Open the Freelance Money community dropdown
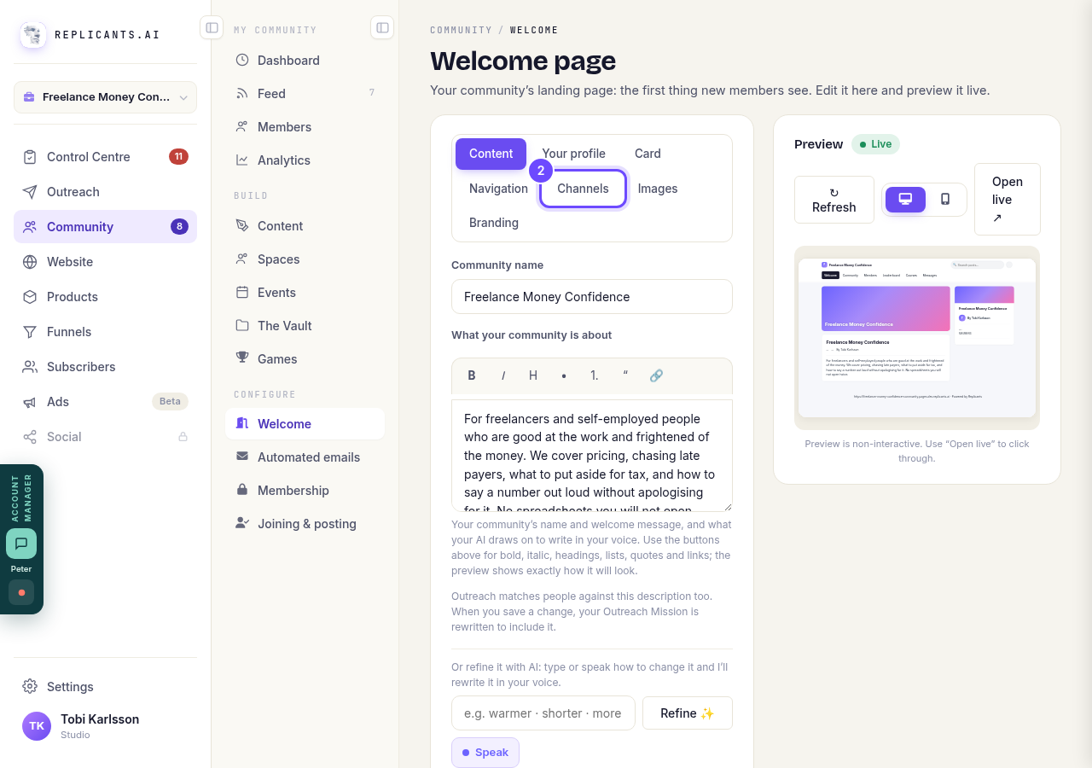 pos(105,97)
